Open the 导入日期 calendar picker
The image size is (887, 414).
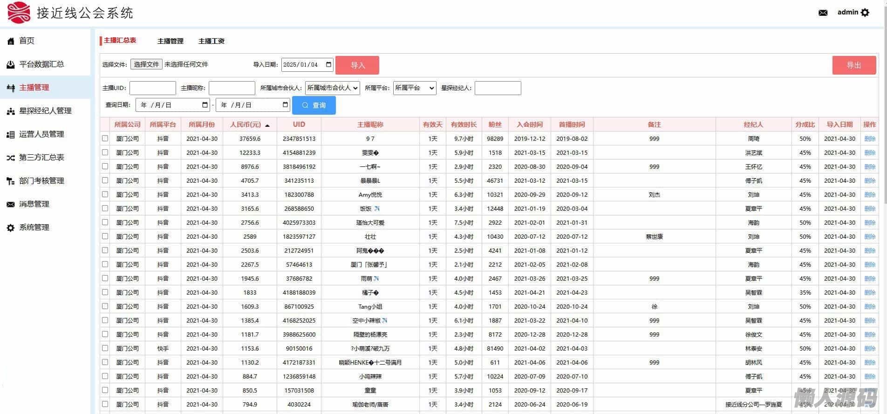pyautogui.click(x=328, y=64)
